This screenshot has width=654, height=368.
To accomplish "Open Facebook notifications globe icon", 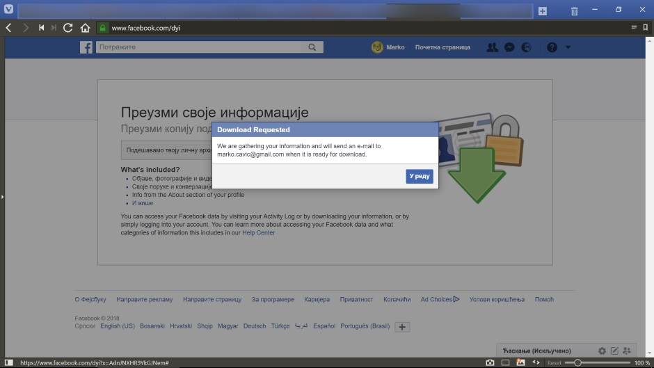I will tap(527, 47).
